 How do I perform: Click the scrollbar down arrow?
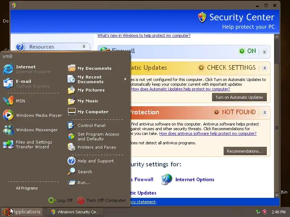click(277, 195)
